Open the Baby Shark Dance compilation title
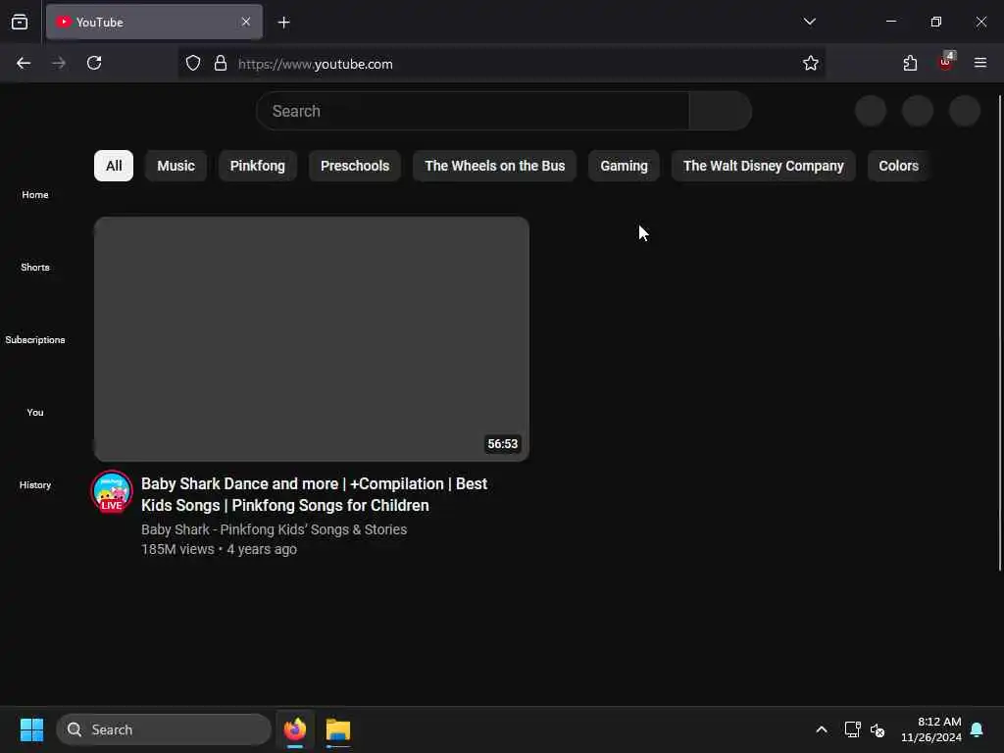1004x753 pixels. tap(315, 494)
